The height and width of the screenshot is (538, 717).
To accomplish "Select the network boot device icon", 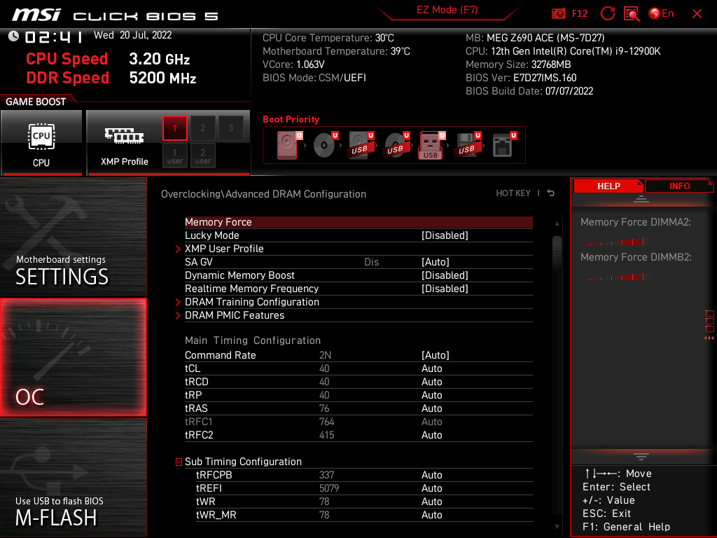I will click(x=504, y=145).
